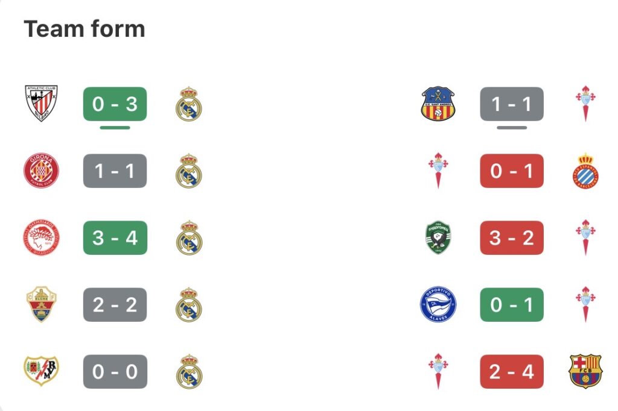View the red 2 - 4 Barcelona score
This screenshot has width=618, height=411.
click(512, 371)
